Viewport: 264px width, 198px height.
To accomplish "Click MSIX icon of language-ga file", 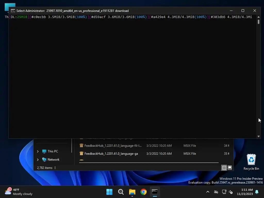I will point(81,153).
